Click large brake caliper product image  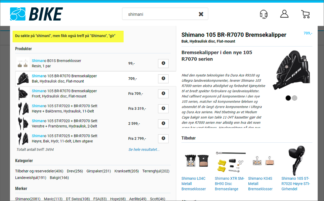click(291, 70)
